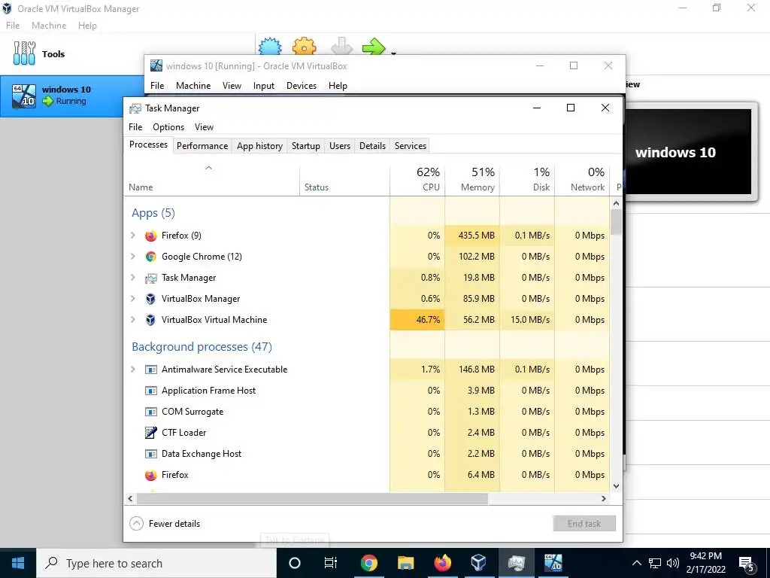Click the Data Exchange Host icon
The image size is (770, 578).
(x=150, y=454)
